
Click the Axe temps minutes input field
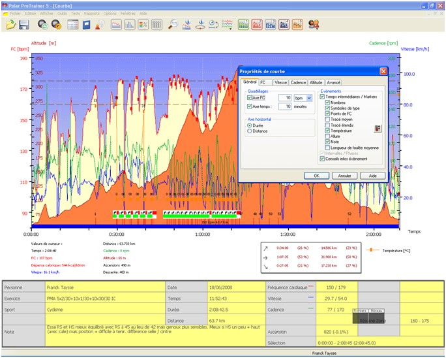click(x=284, y=106)
